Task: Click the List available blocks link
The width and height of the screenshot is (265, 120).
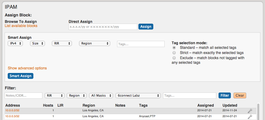Action: (x=21, y=26)
